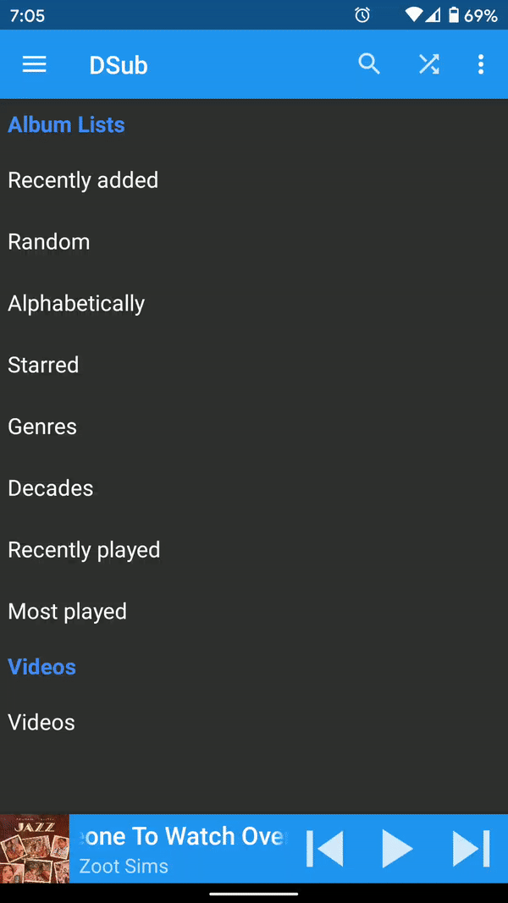The height and width of the screenshot is (903, 508).
Task: Tap the search magnifier icon
Action: click(369, 64)
